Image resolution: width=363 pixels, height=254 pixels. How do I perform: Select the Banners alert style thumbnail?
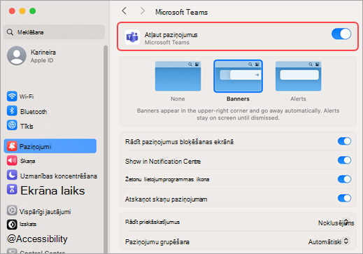pyautogui.click(x=238, y=76)
